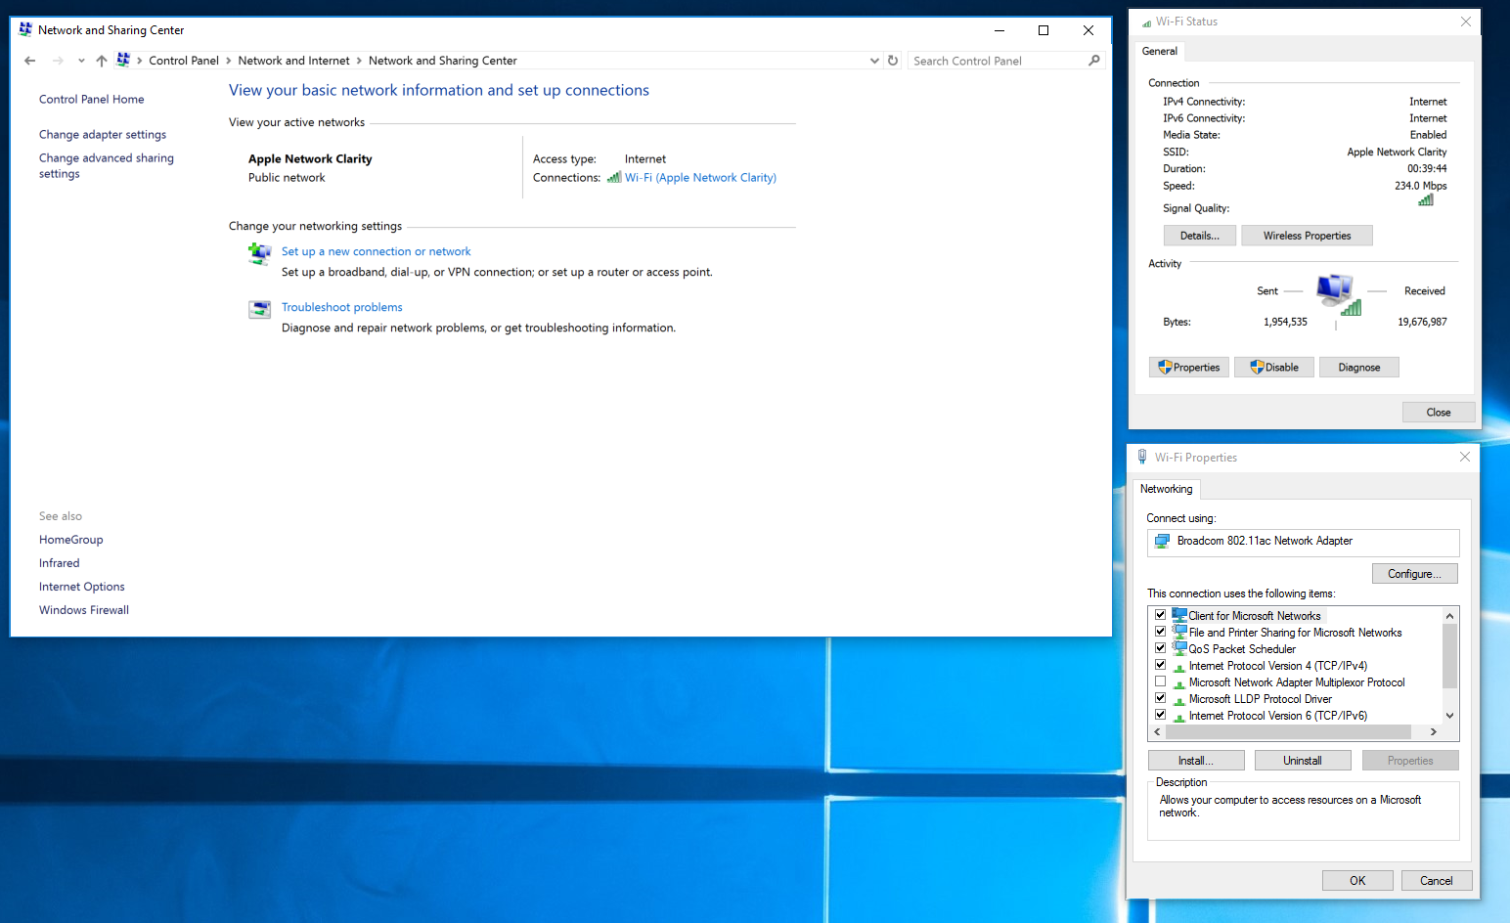Screen dimensions: 1510x923
Task: Click the Search Control Panel field
Action: coord(998,61)
